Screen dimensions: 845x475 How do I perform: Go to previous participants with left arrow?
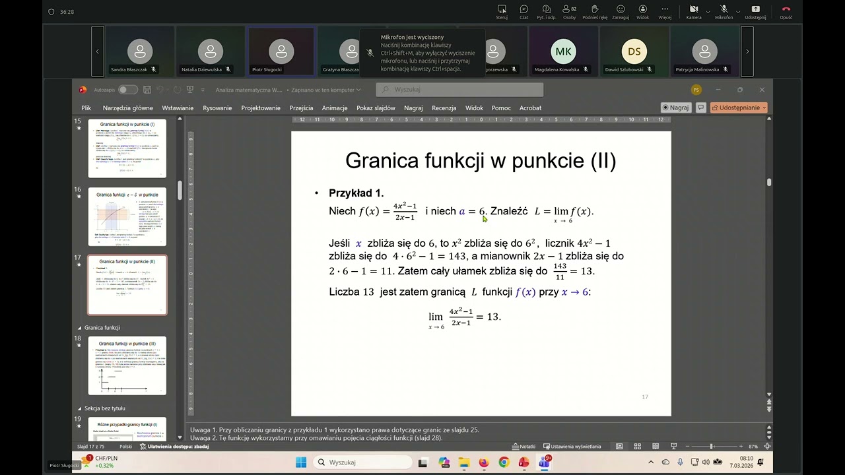(x=97, y=51)
